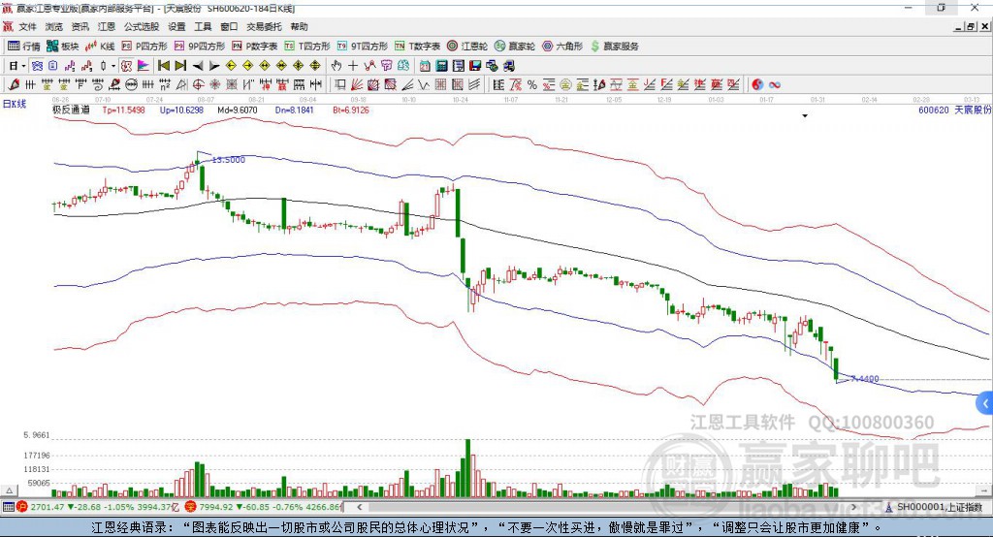
Task: Click the Dn=8.1841 value
Action: 295,110
